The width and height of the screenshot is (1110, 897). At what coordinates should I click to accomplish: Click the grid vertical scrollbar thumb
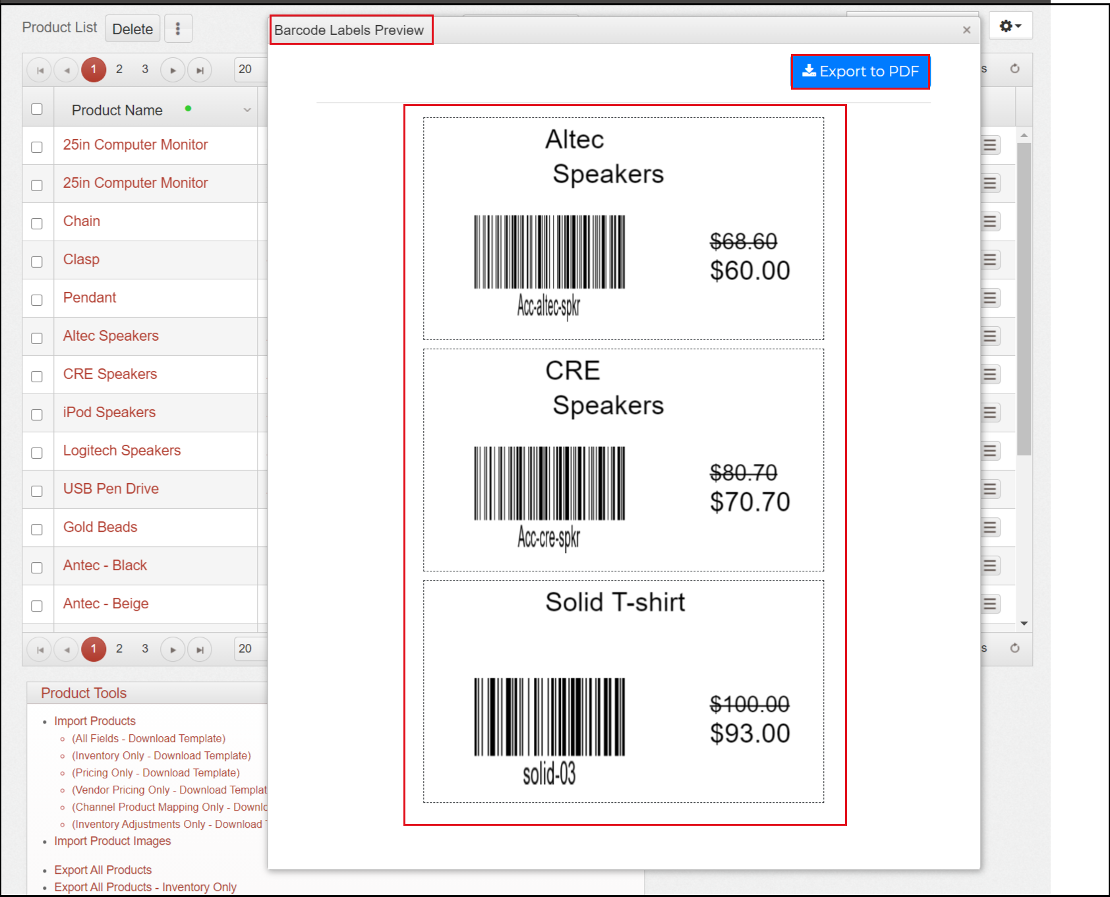[x=1024, y=299]
